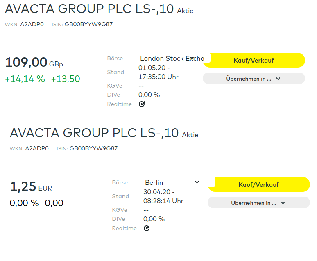Open the London Stock Exchange Börse dropdown
The height and width of the screenshot is (261, 317).
click(172, 59)
